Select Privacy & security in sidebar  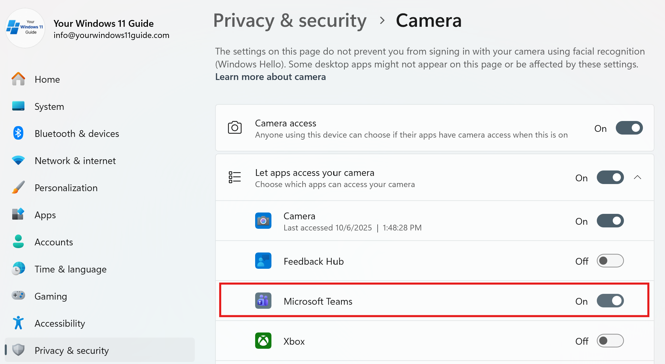(100, 350)
